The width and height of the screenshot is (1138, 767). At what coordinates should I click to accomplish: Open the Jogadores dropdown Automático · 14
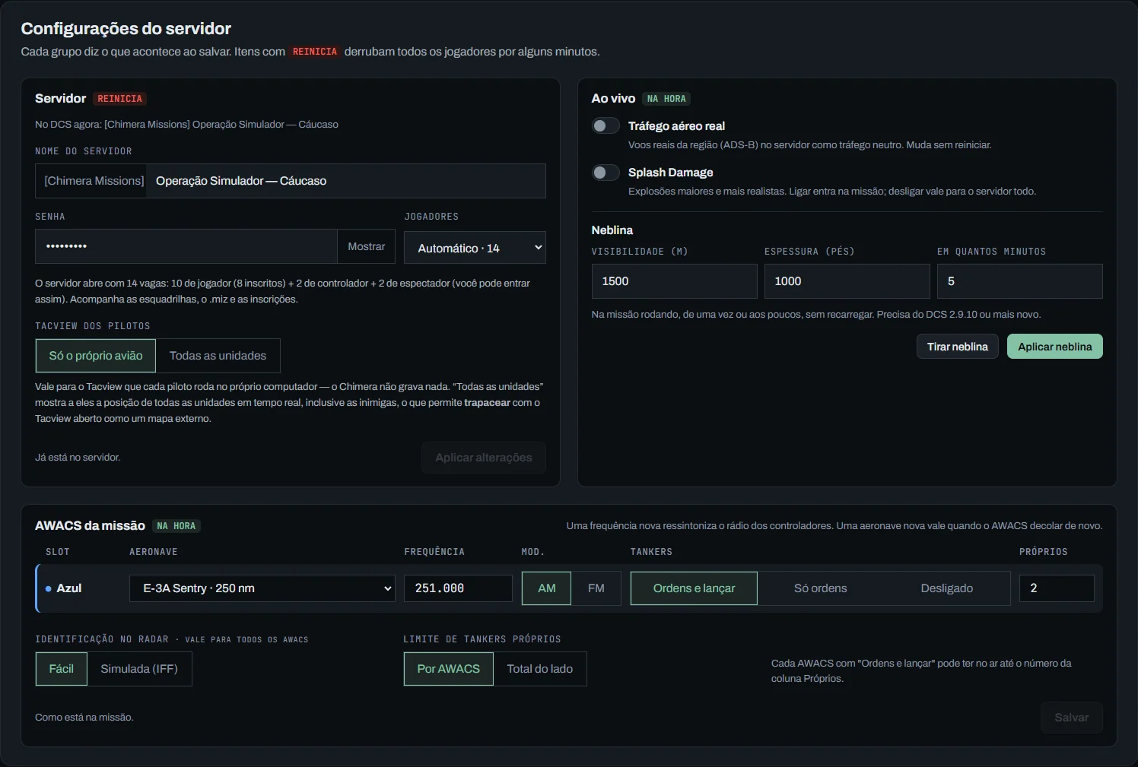coord(475,248)
